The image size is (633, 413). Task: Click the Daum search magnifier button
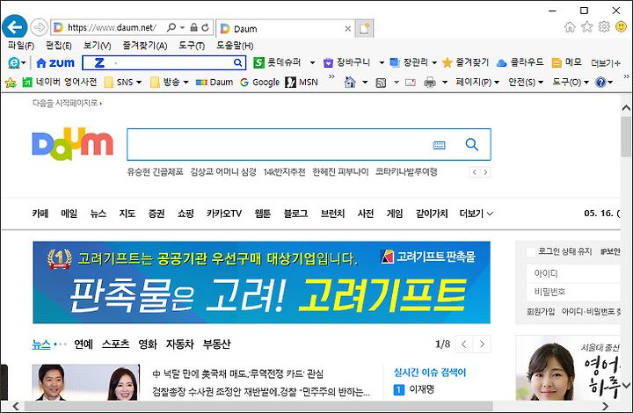tap(471, 144)
